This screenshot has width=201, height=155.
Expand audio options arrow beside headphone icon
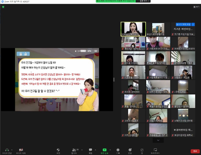[x=12, y=150]
